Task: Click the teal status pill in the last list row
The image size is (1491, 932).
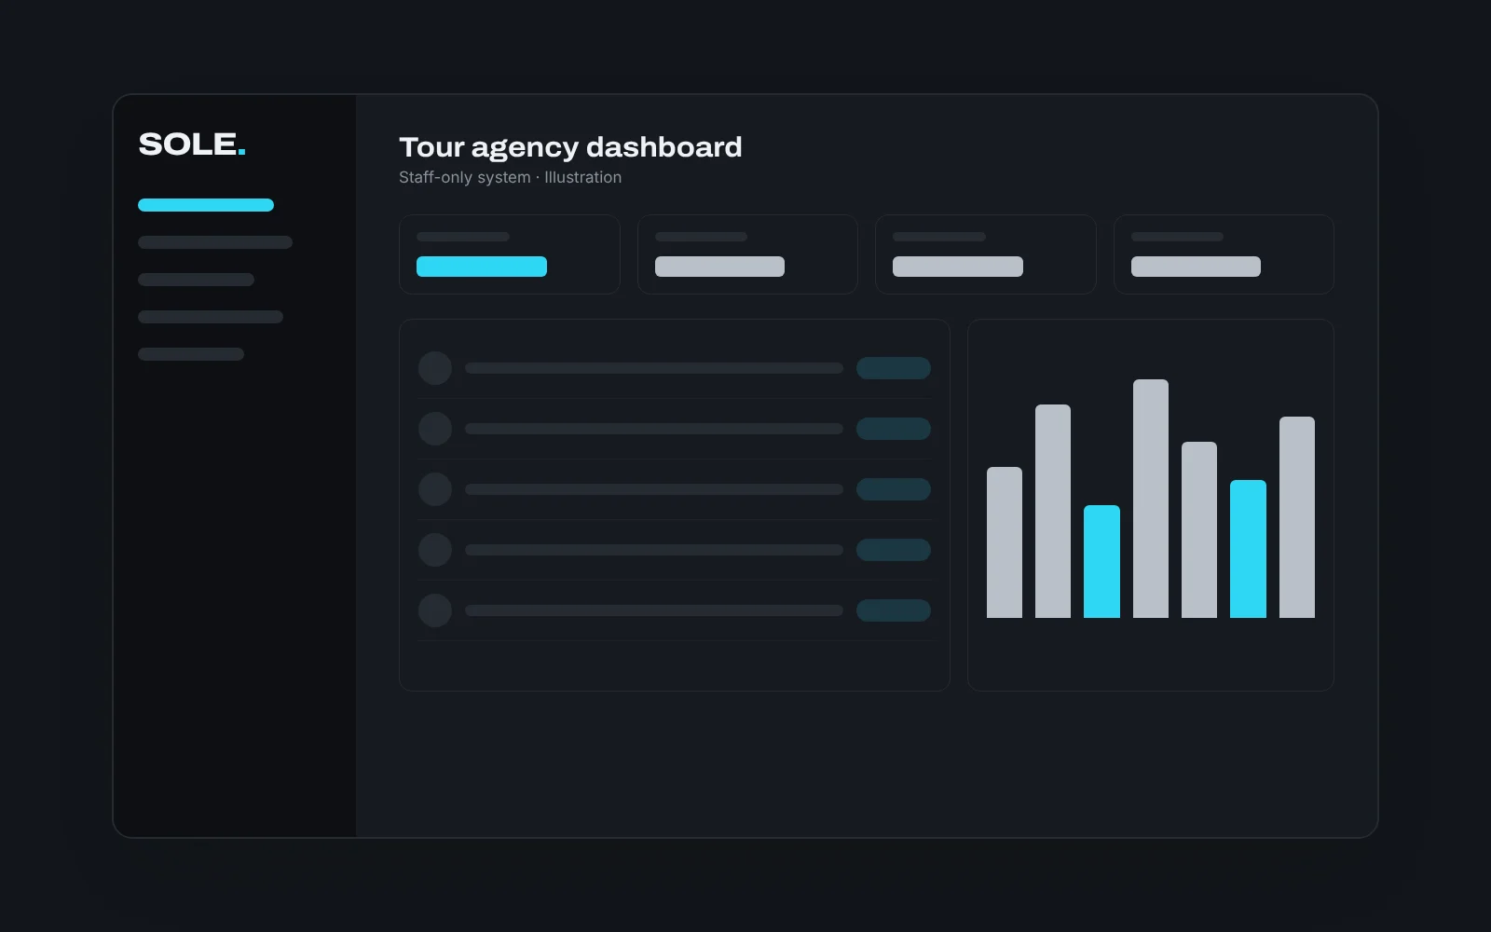Action: [894, 610]
